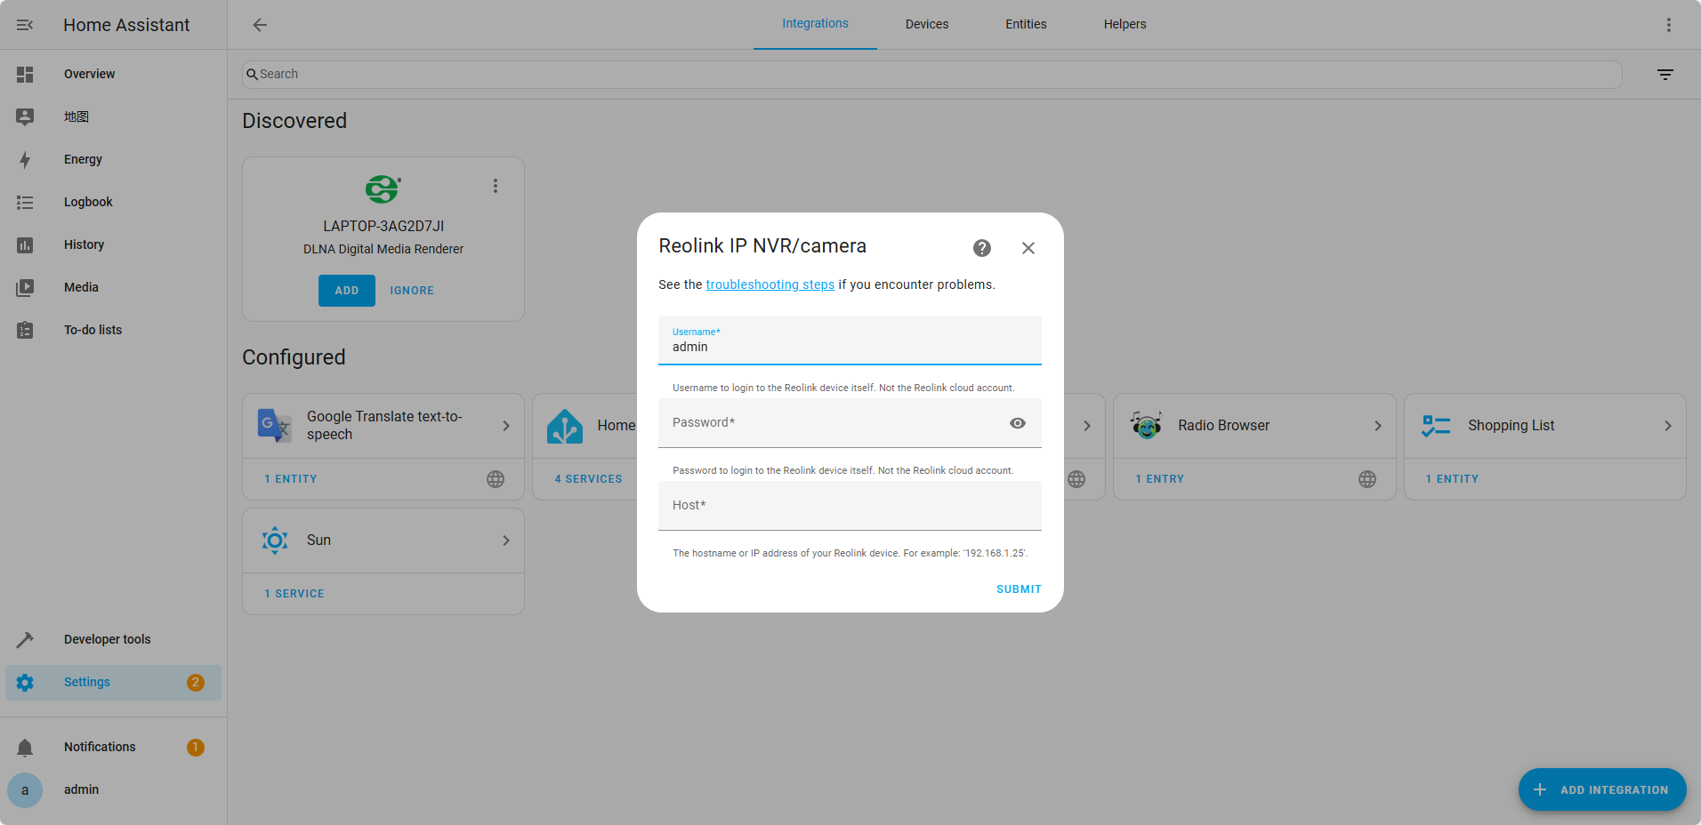Open Media panel in sidebar
1701x825 pixels.
click(113, 287)
